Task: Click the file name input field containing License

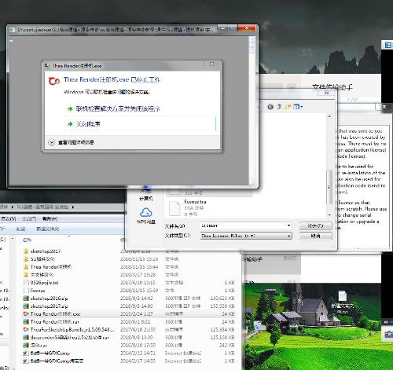Action: point(244,225)
